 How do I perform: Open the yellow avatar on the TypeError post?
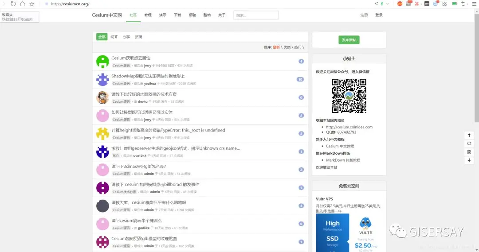coord(102,134)
